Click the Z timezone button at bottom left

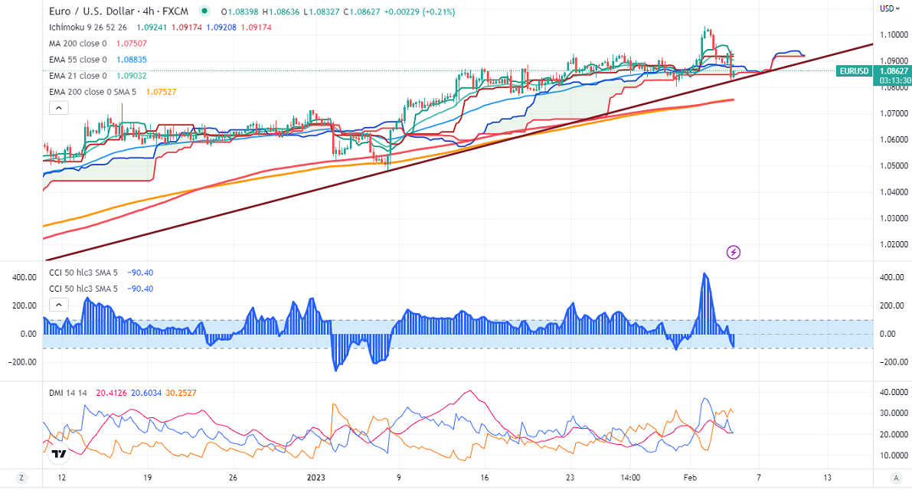[x=21, y=478]
